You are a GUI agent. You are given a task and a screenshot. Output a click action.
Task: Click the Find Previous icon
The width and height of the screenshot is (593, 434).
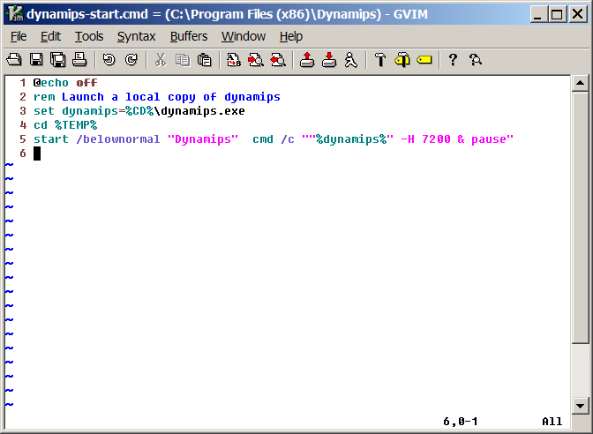click(x=278, y=60)
